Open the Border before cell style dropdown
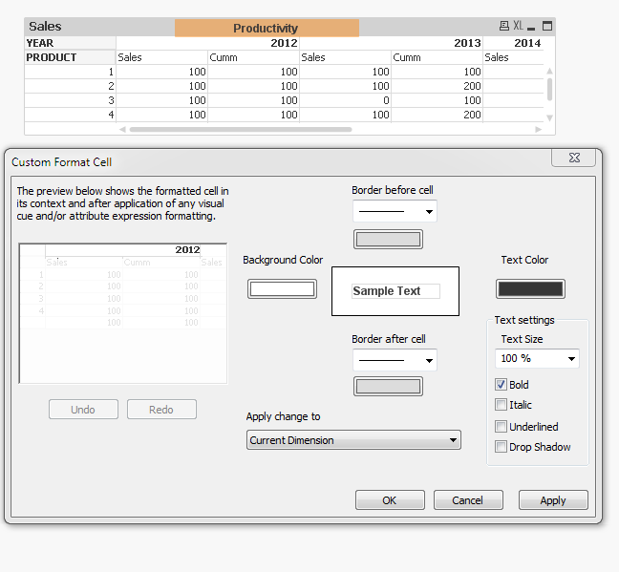 pyautogui.click(x=395, y=211)
